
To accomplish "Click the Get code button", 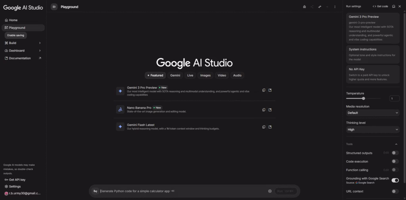I will (x=380, y=6).
